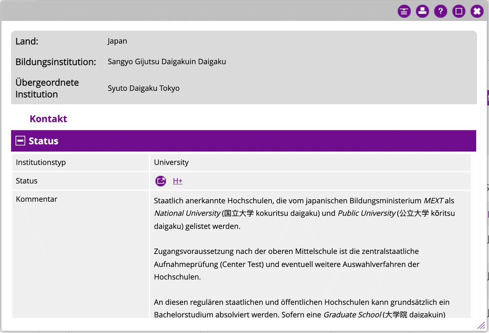Click the Bildungsinstitution field label

[56, 62]
